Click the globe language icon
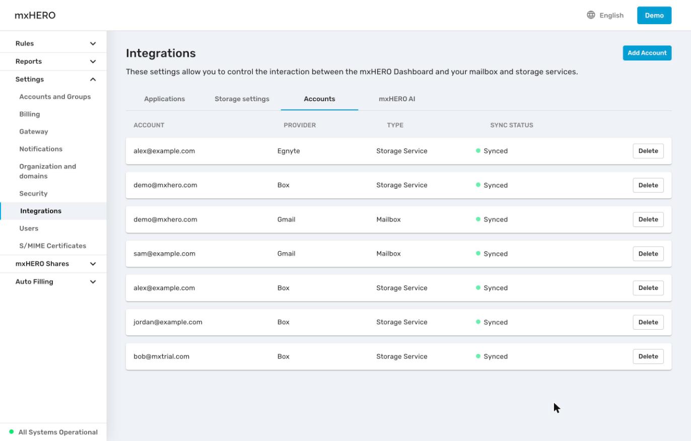 [x=591, y=15]
